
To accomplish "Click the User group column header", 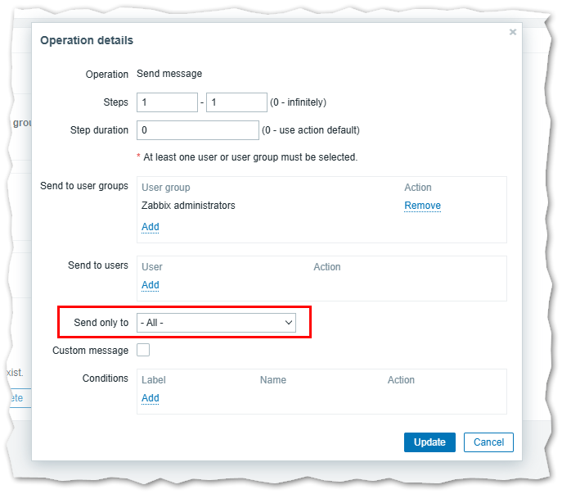I will [166, 188].
